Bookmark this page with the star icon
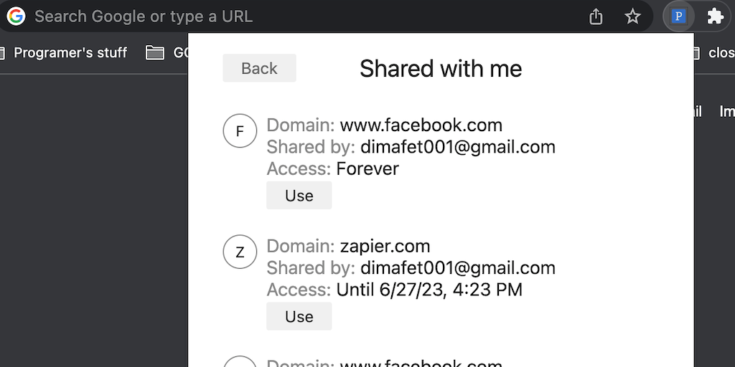 [632, 16]
